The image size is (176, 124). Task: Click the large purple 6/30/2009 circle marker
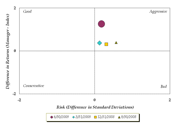101,24
